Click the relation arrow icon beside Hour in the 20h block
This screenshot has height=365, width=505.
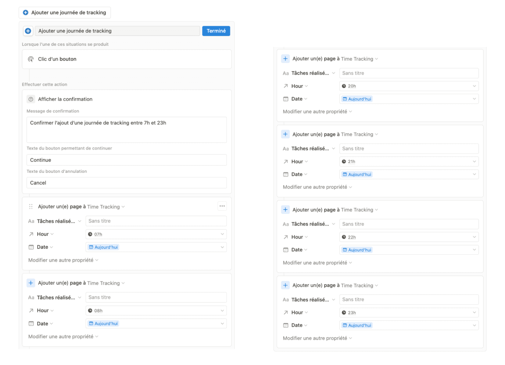pyautogui.click(x=285, y=86)
